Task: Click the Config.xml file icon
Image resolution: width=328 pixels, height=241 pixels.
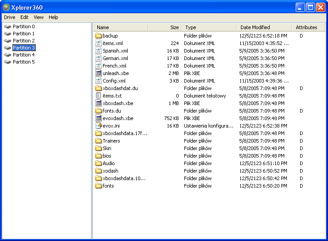Action: (x=98, y=81)
